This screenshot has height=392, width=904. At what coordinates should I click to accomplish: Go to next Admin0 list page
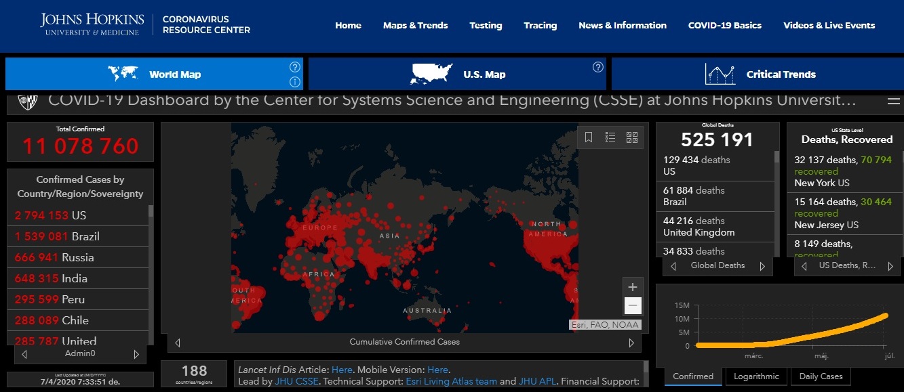click(136, 354)
